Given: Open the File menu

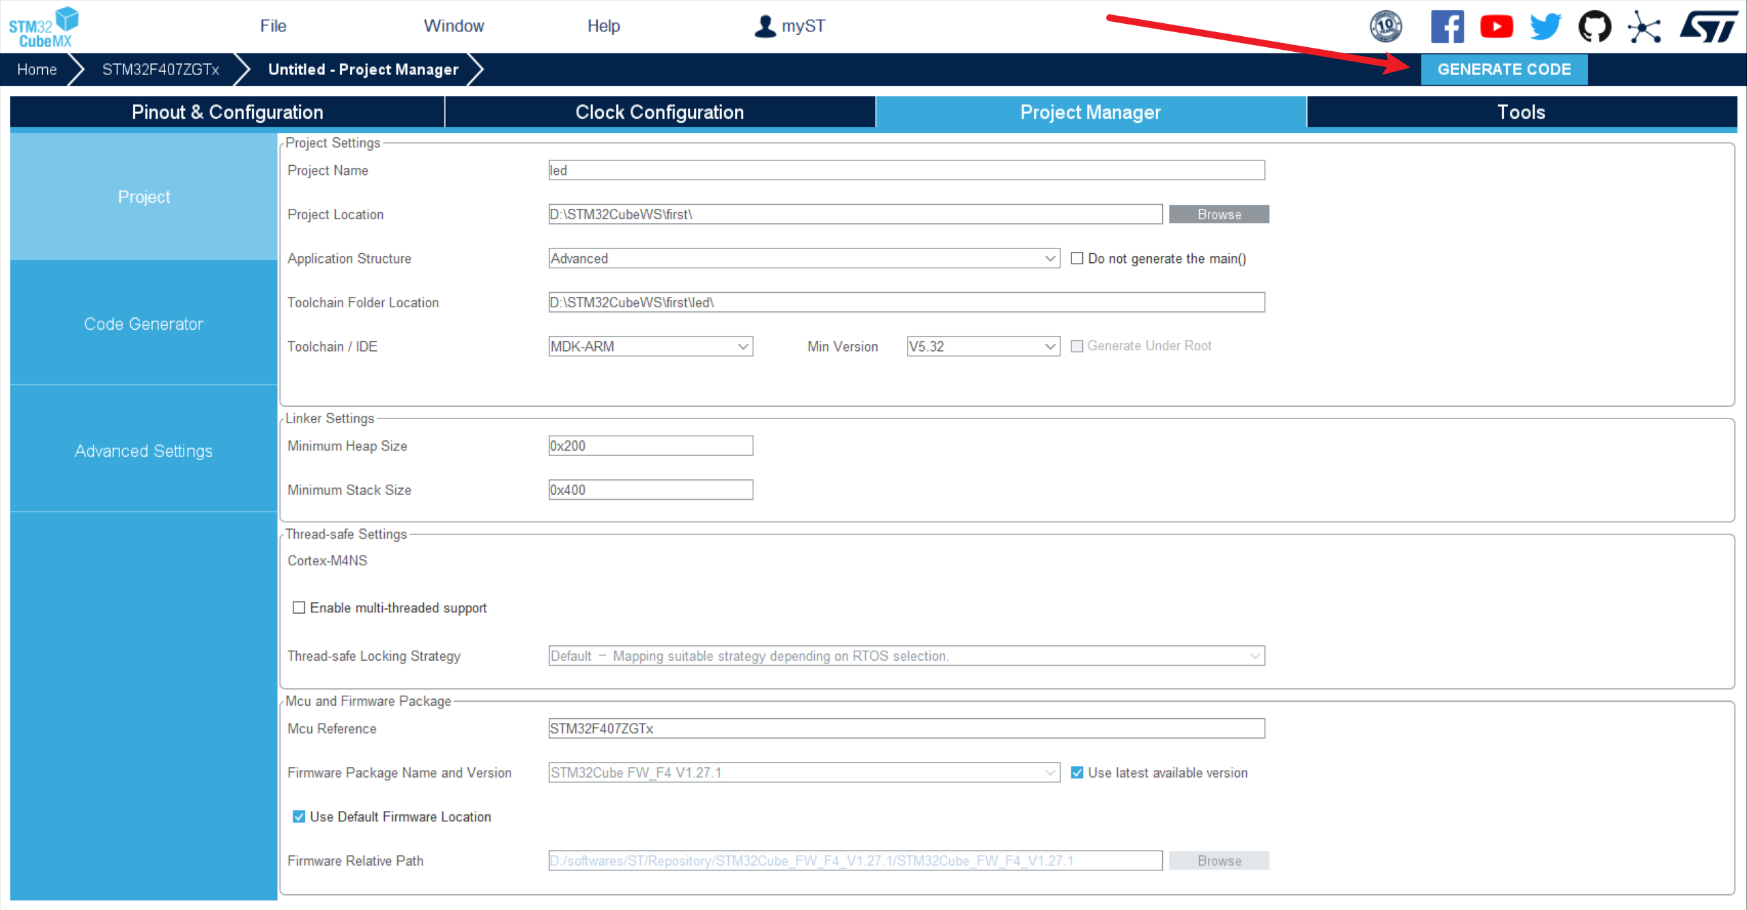Looking at the screenshot, I should coord(273,26).
